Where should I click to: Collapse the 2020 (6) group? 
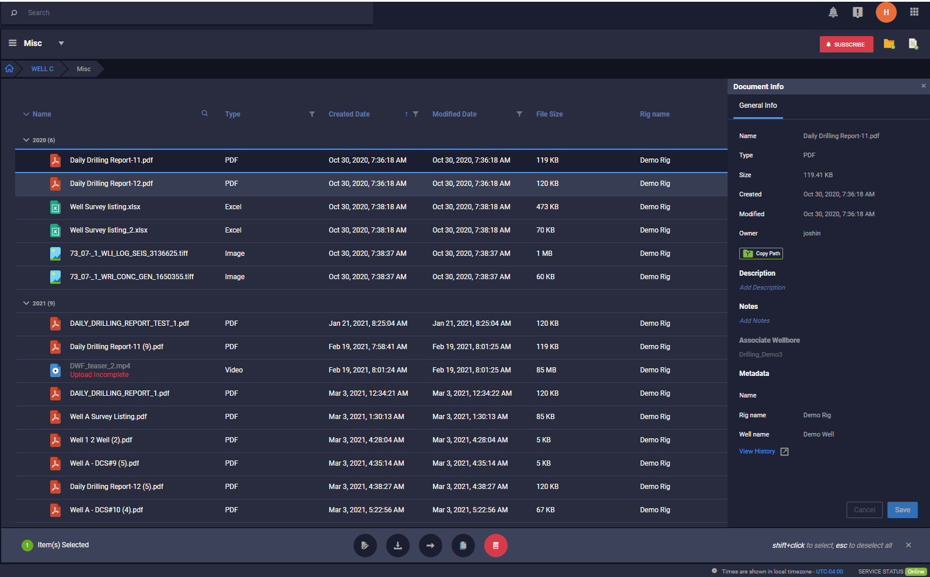[x=26, y=140]
